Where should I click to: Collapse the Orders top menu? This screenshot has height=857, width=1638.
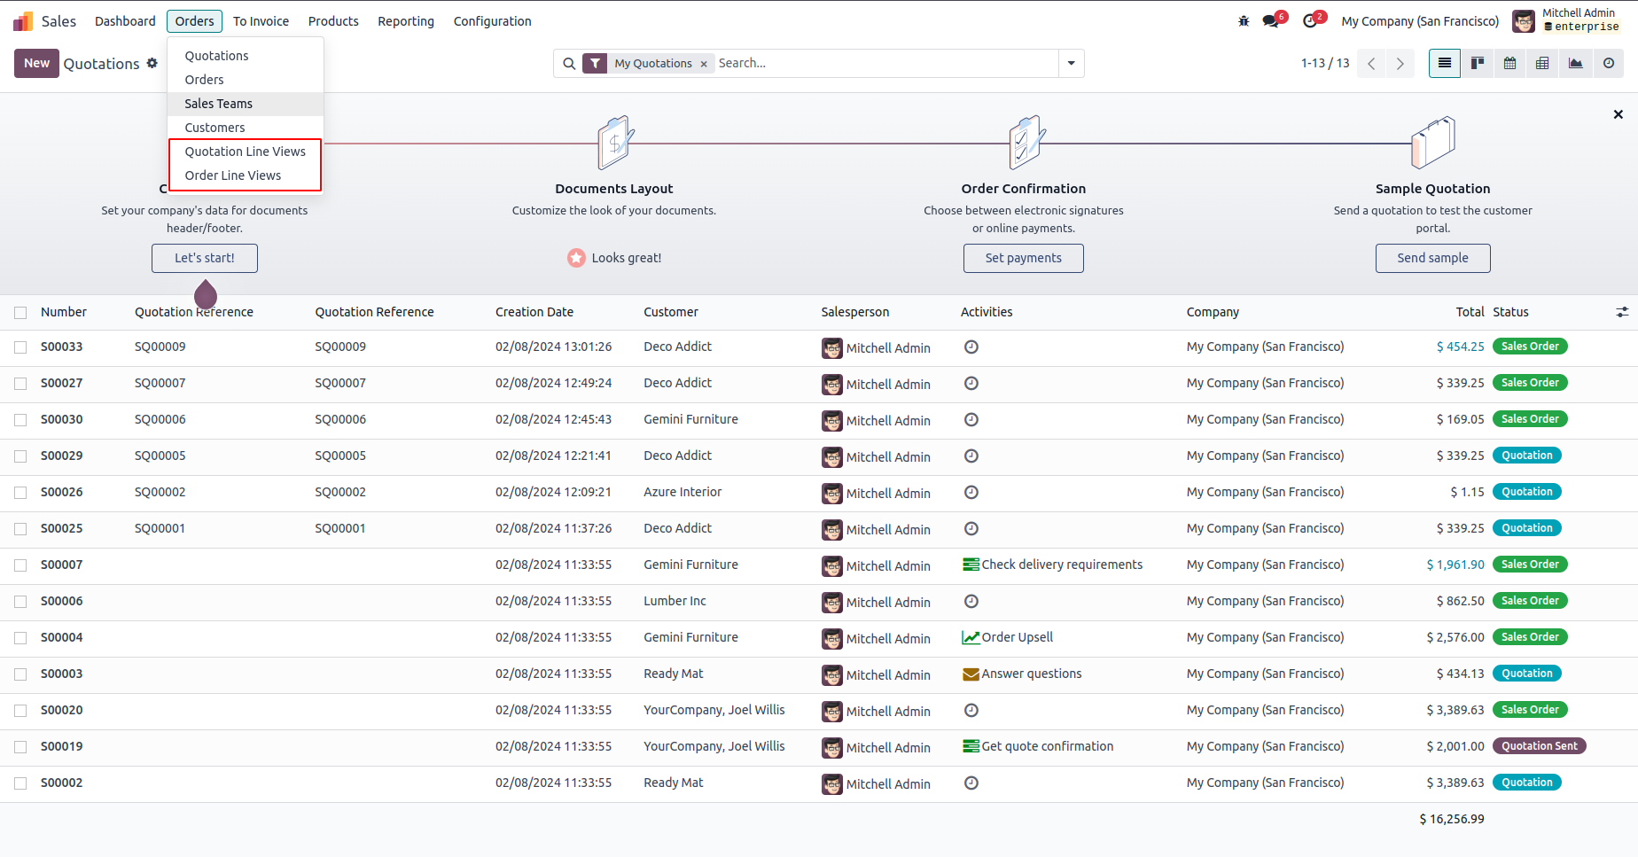pyautogui.click(x=194, y=21)
